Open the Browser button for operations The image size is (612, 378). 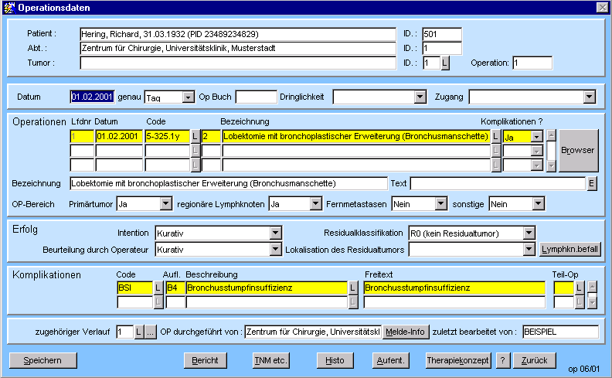pos(578,150)
